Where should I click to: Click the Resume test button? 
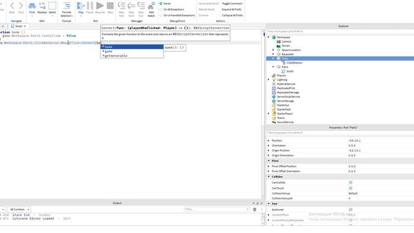coord(100,6)
